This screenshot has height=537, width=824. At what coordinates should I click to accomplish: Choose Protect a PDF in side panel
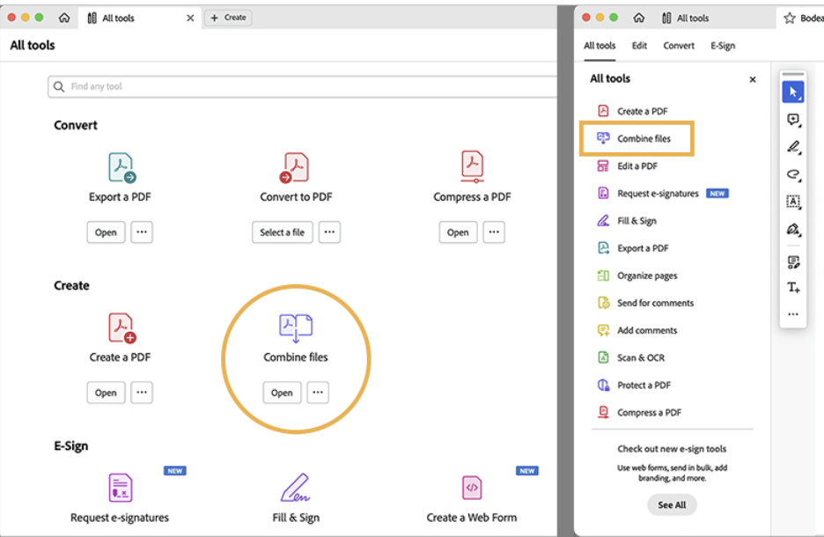(x=635, y=386)
